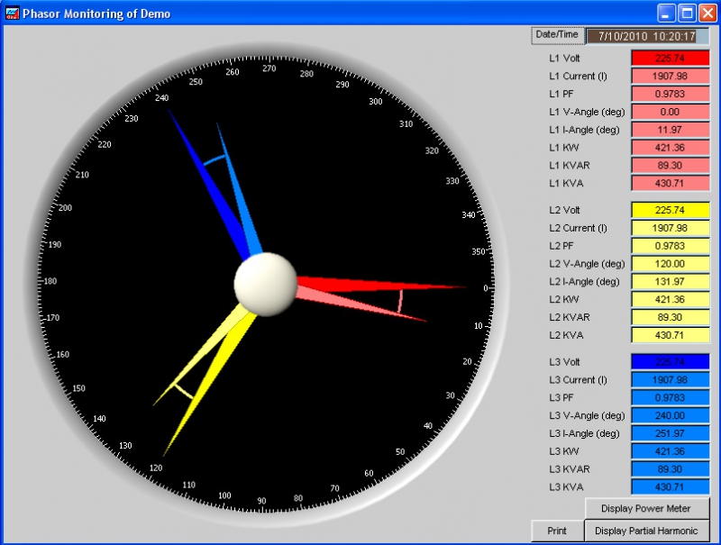Image resolution: width=721 pixels, height=545 pixels.
Task: Select the L3 KVA value field
Action: click(670, 487)
